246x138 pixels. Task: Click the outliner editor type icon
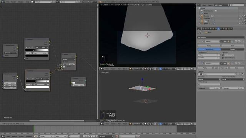click(x=199, y=5)
